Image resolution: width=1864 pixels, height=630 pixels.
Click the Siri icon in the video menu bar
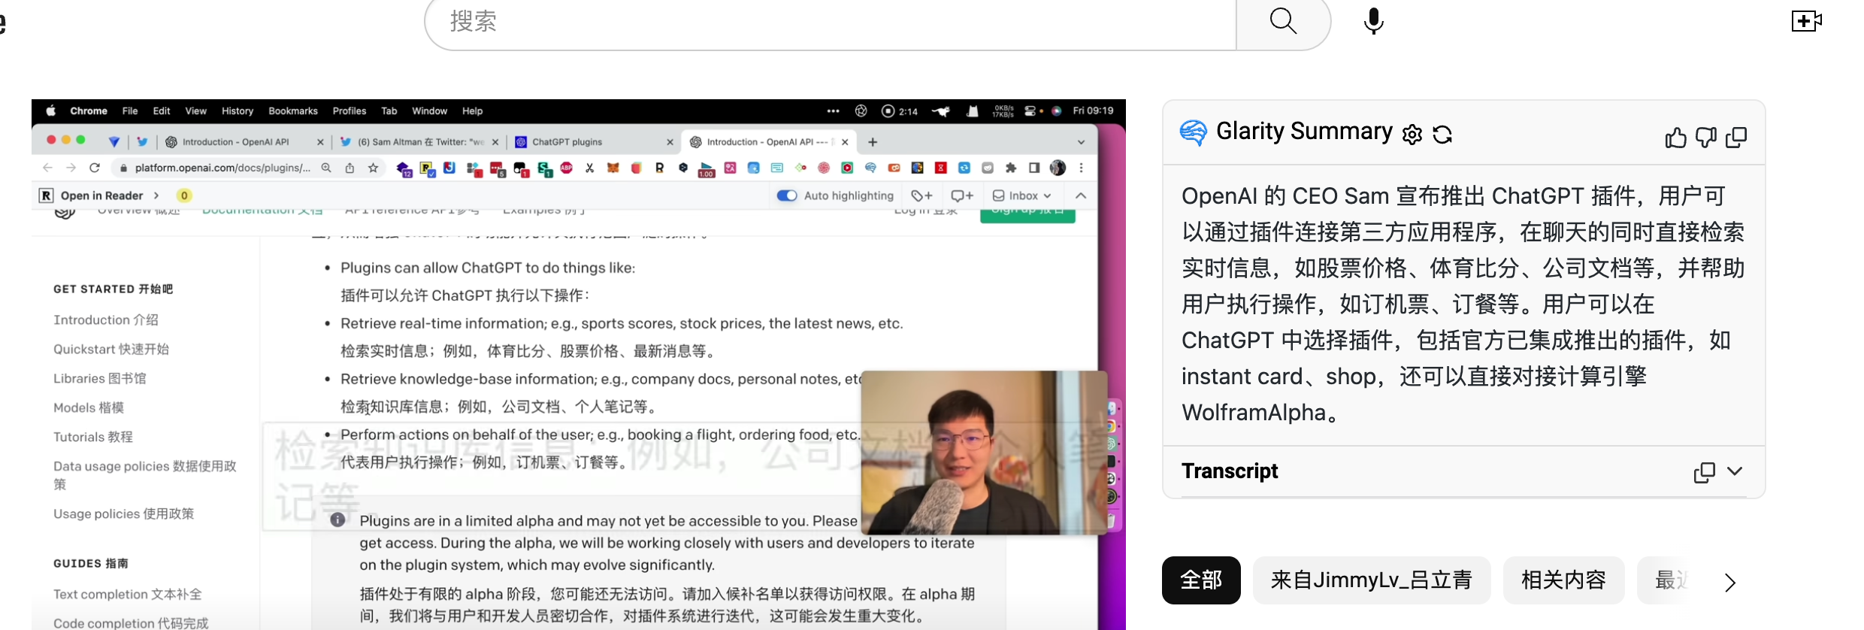tap(1056, 111)
